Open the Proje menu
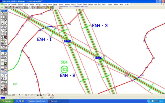The height and width of the screenshot is (103, 165). pyautogui.click(x=5, y=4)
